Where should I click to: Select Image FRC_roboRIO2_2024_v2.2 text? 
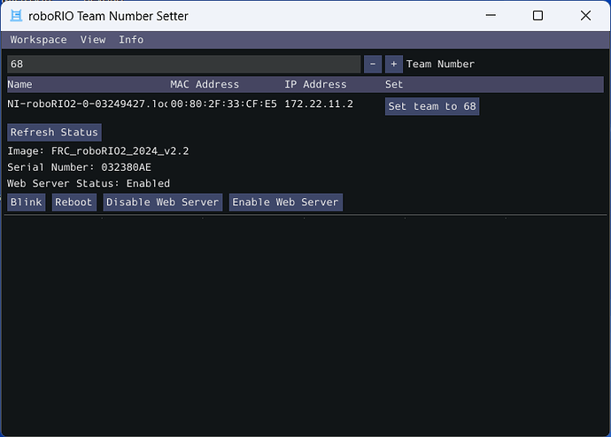point(97,151)
